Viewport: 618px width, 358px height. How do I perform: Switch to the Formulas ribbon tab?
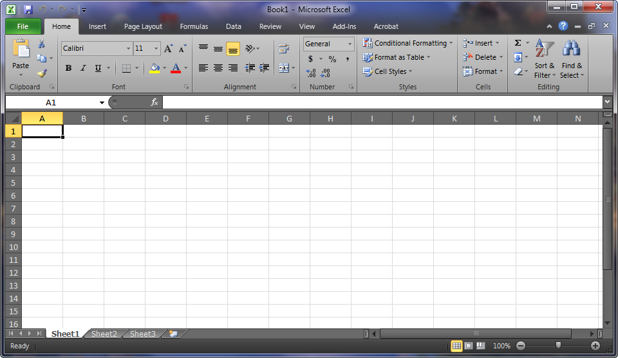(194, 26)
